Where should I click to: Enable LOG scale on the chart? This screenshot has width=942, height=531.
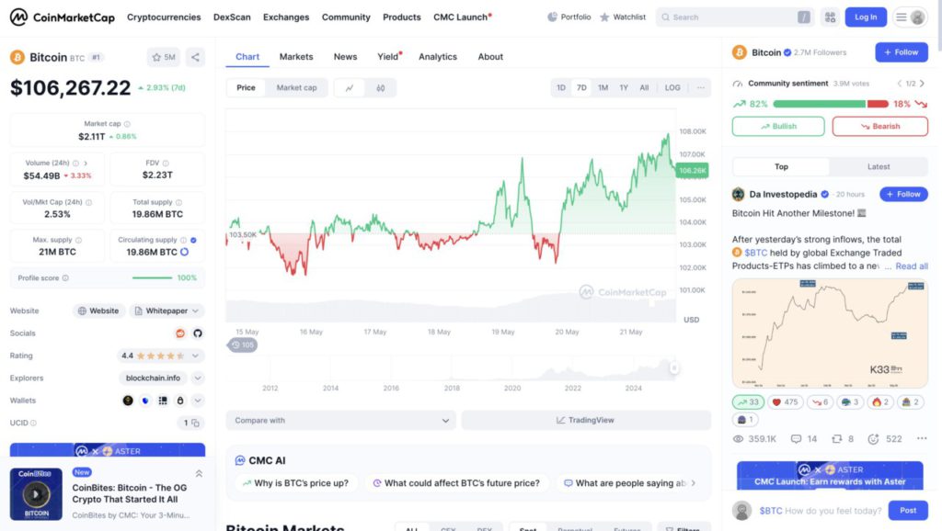(x=672, y=88)
